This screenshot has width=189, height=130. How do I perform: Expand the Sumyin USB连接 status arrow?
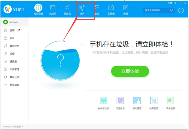click(23, 127)
